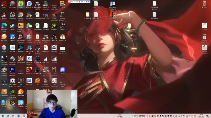Click the Sogou input method S logo

pyautogui.click(x=69, y=2)
